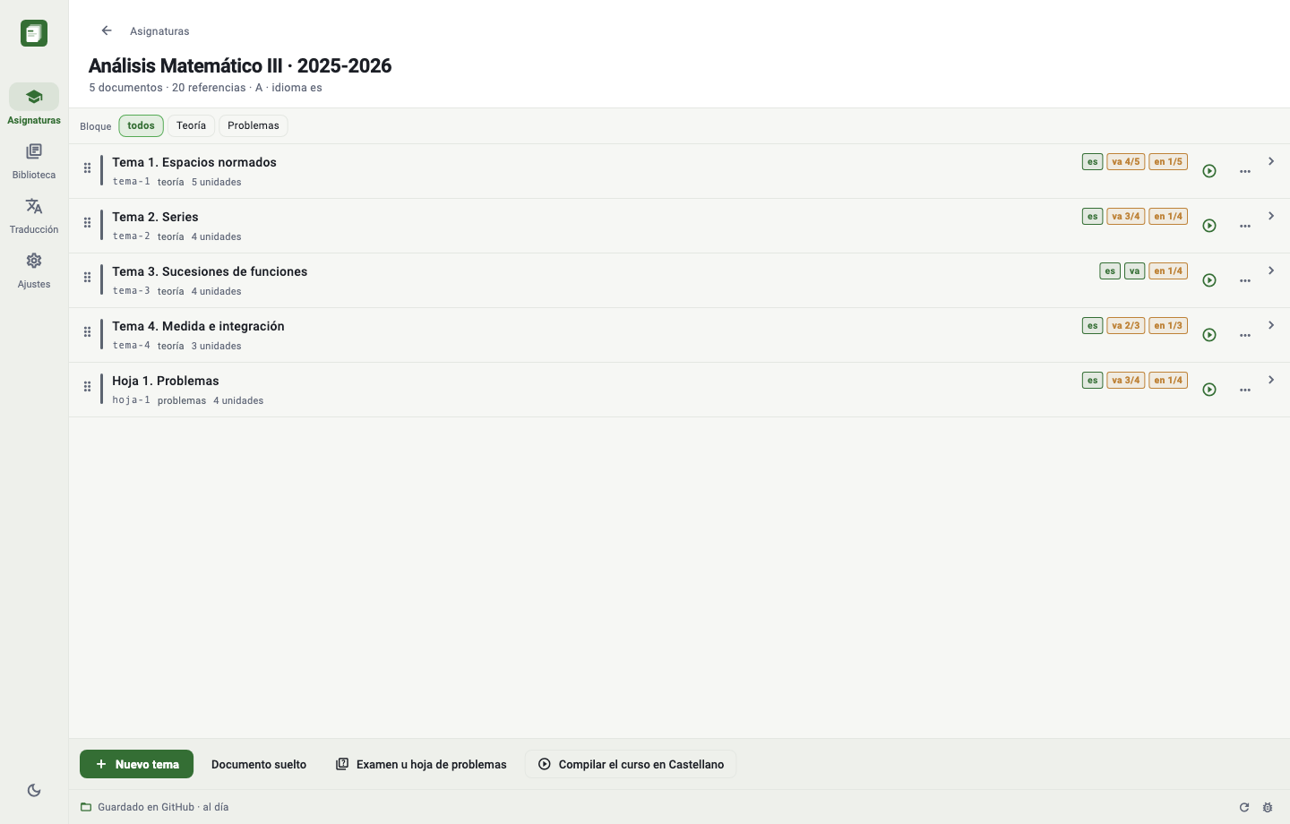This screenshot has height=824, width=1290.
Task: Open more options for Hoja 1
Action: coord(1245,390)
